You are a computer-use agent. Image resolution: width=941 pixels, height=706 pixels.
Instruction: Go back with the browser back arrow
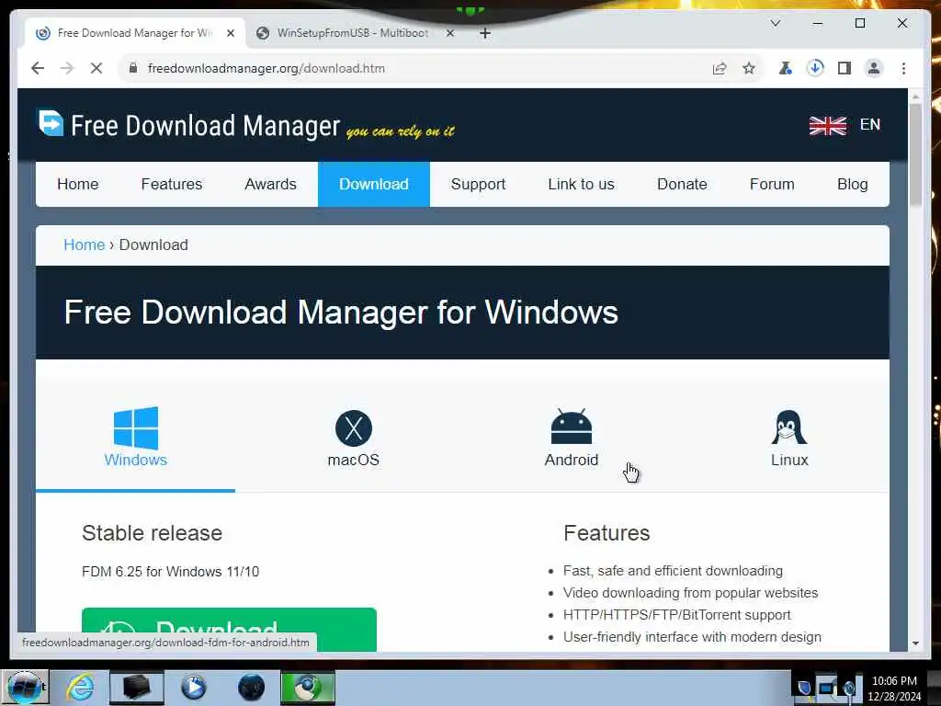click(38, 68)
